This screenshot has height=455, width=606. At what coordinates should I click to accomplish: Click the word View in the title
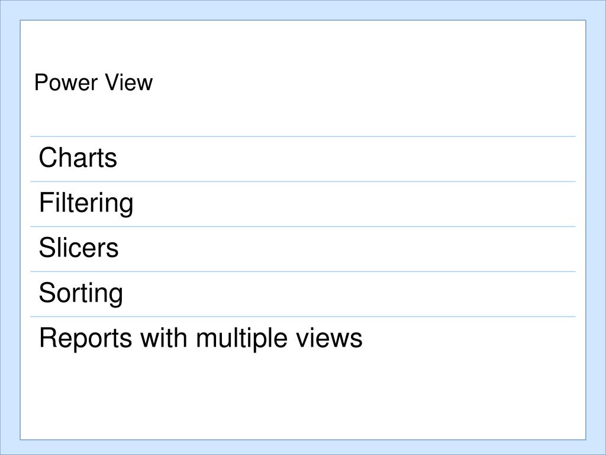129,82
